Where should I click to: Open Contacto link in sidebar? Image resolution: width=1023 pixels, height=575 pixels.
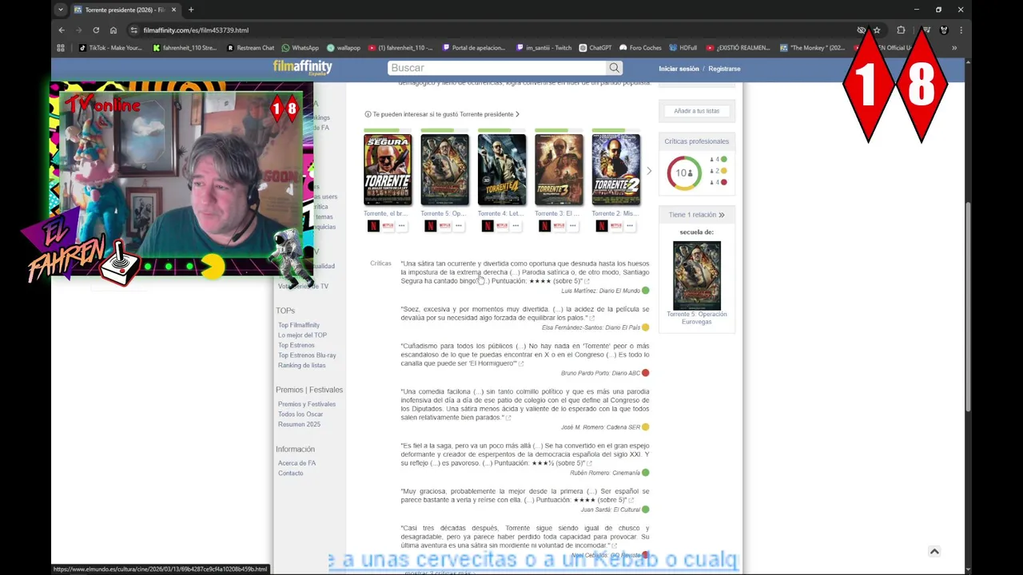click(x=290, y=474)
